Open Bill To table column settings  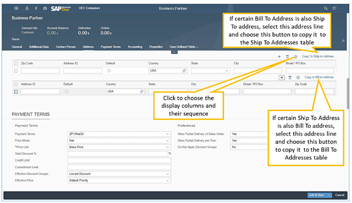click(295, 57)
